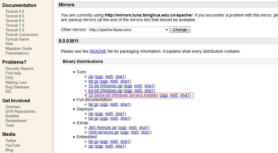Open the Find help link
278x153 pixels.
(13, 73)
